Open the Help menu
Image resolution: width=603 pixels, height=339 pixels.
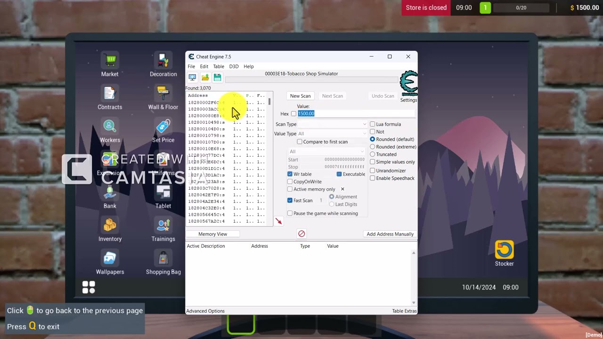tap(249, 66)
